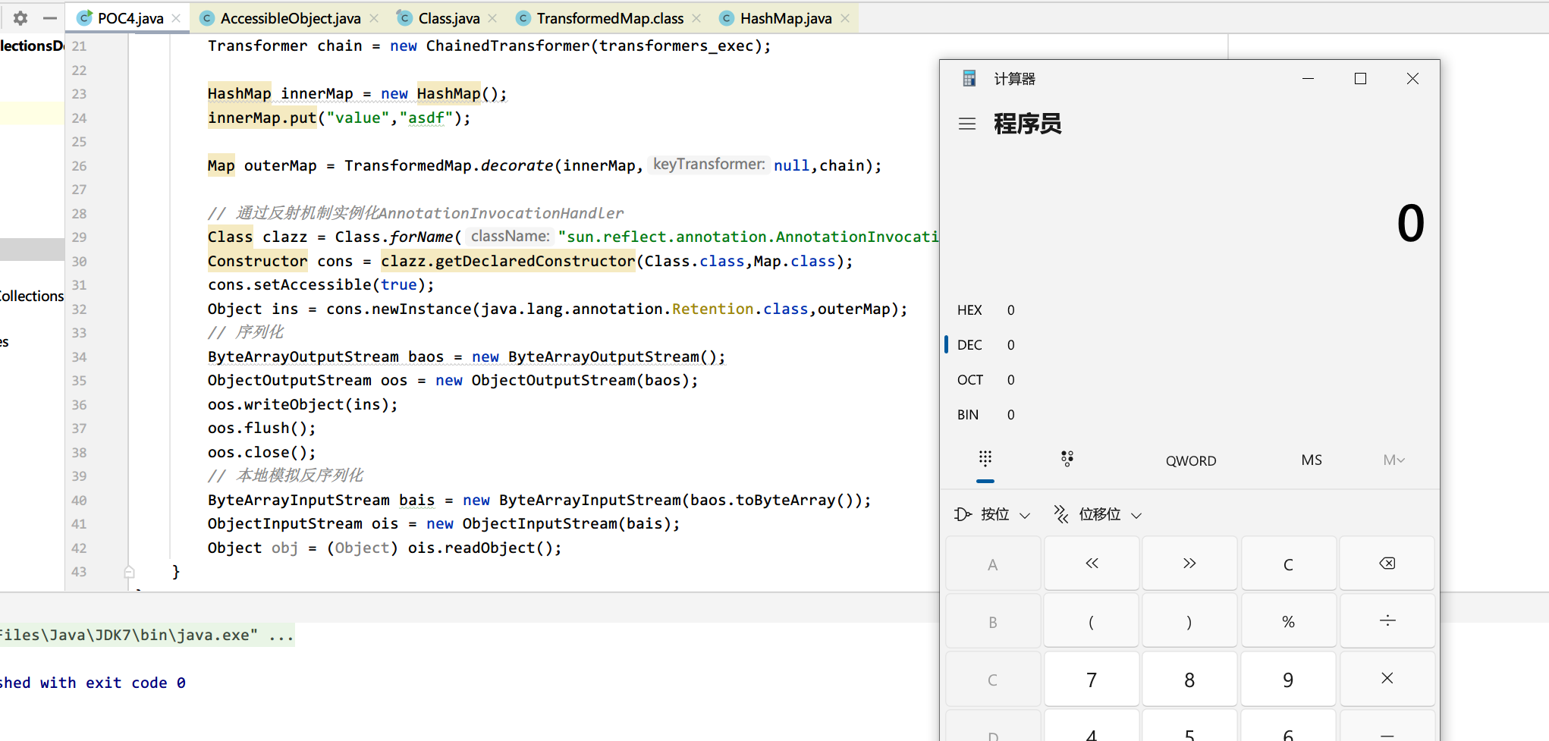1549x741 pixels.
Task: Select the DEC number base
Action: [x=1189, y=345]
